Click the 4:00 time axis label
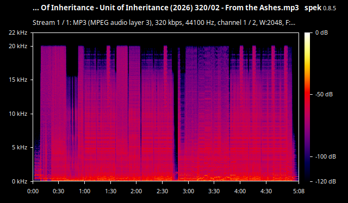The height and width of the screenshot is (203, 348). tap(240, 191)
